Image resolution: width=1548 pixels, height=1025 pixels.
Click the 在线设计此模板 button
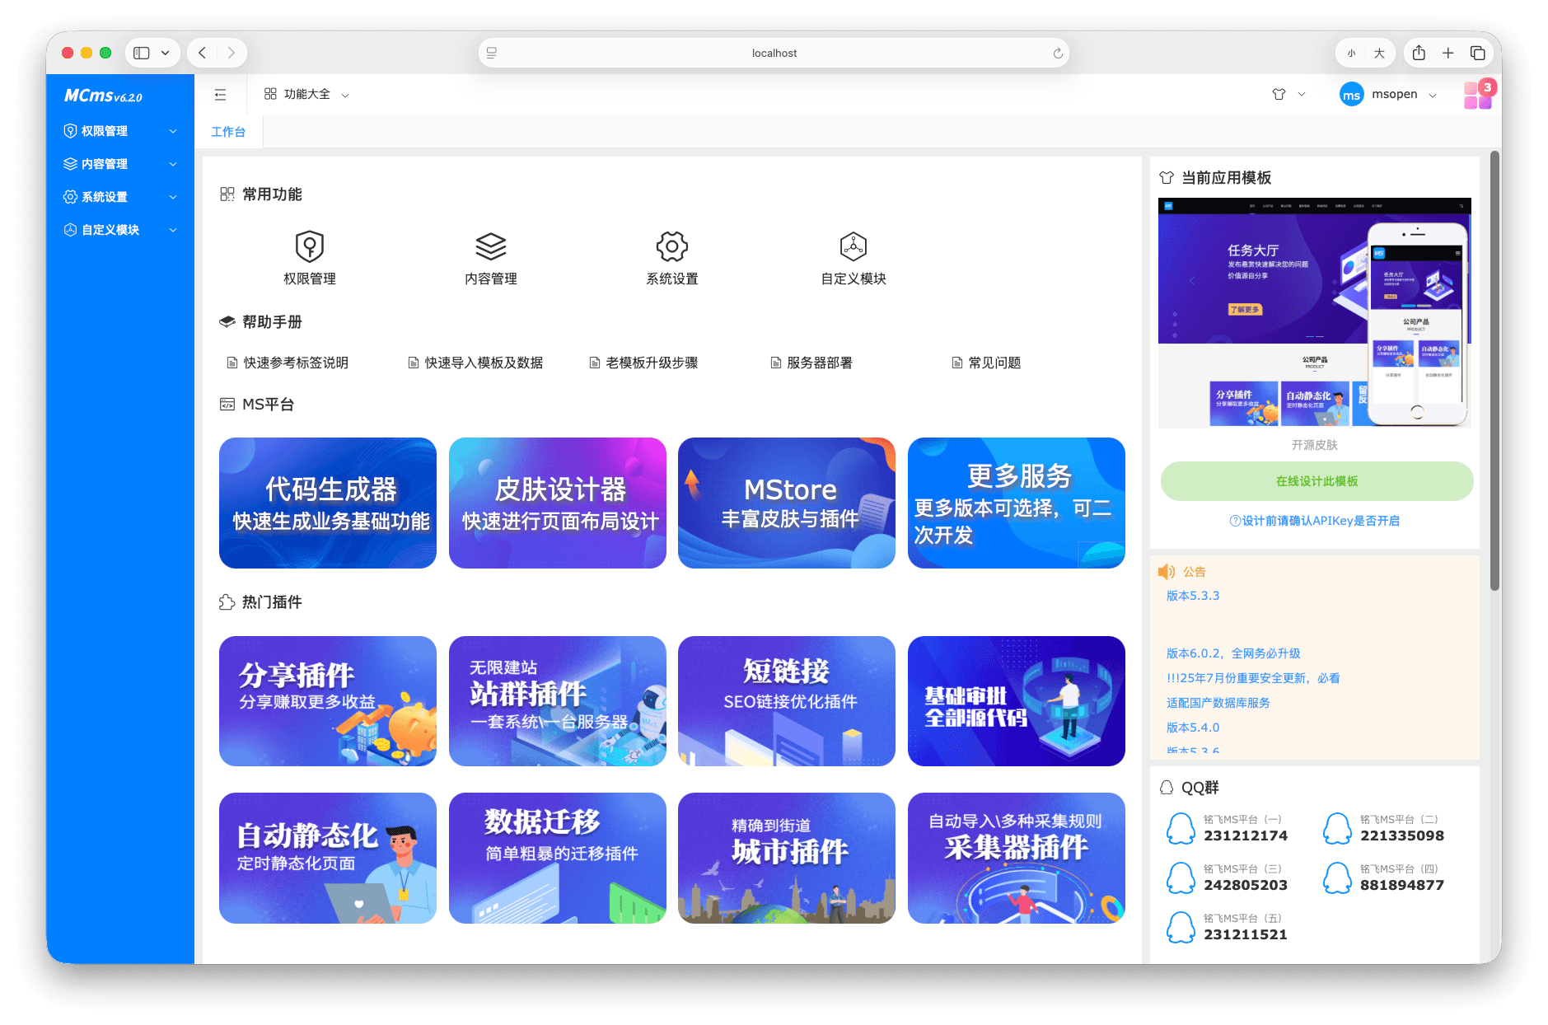(x=1317, y=481)
